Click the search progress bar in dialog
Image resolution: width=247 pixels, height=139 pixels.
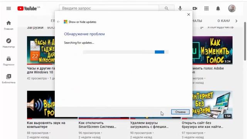[126, 52]
